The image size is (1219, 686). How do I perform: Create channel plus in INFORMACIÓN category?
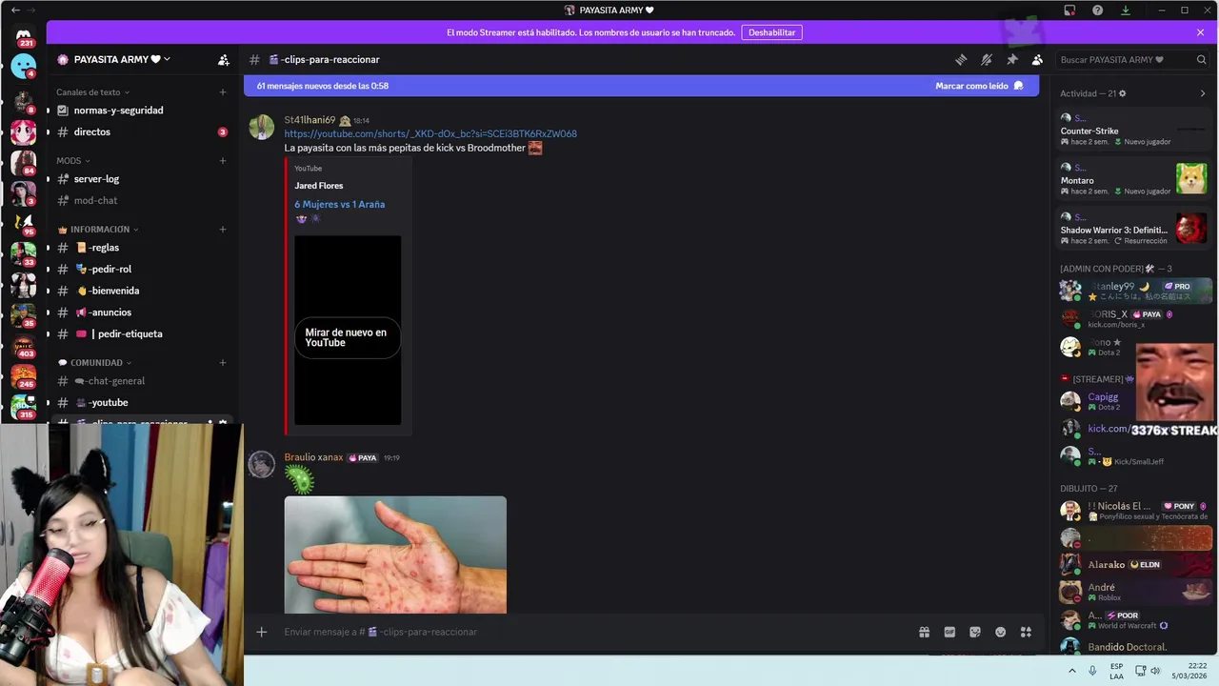(223, 229)
